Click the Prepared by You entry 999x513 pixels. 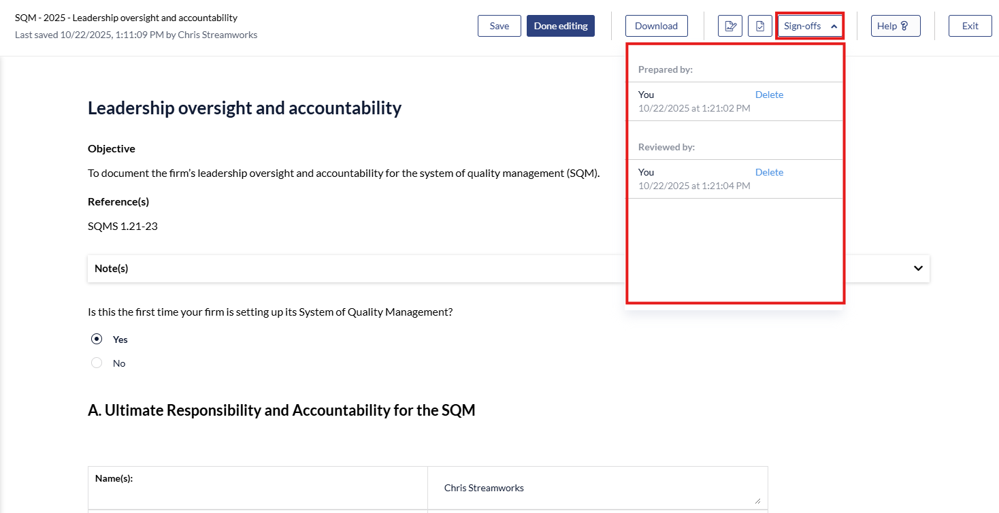[646, 95]
